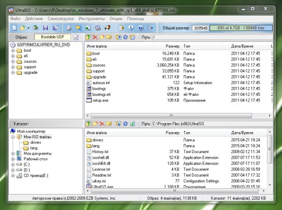Expand the sources folder in image tree
282x210 pixels.
click(13, 62)
